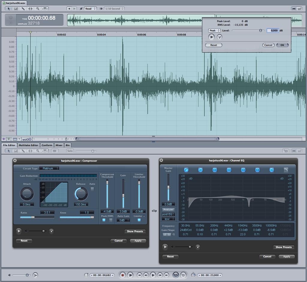Toggle the 200Hz band button in Channel EQ
Screen dimensions: 307x282
(215, 170)
